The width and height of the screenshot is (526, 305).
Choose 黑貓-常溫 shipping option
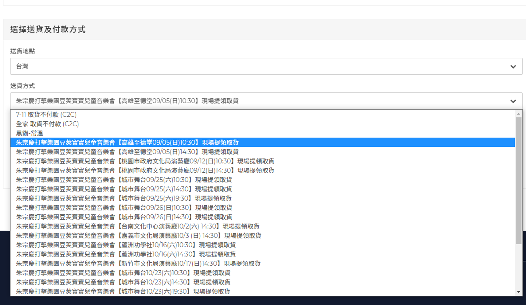[x=30, y=133]
